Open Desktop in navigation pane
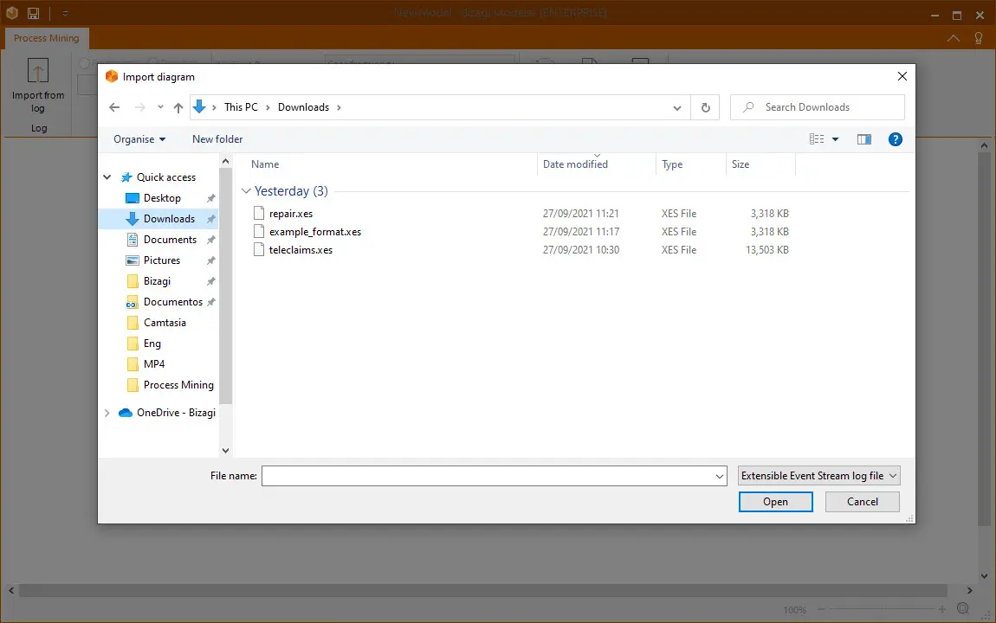The width and height of the screenshot is (996, 623). [x=162, y=198]
